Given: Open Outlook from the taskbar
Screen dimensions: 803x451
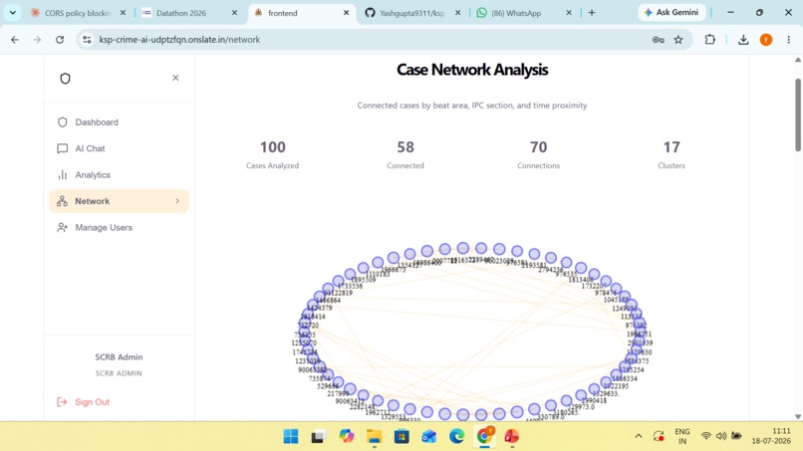Looking at the screenshot, I should point(429,436).
